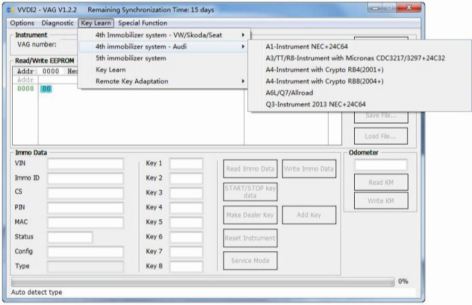Screen dimensions: 472x305
Task: Click the Type field
Action: pyautogui.click(x=85, y=267)
